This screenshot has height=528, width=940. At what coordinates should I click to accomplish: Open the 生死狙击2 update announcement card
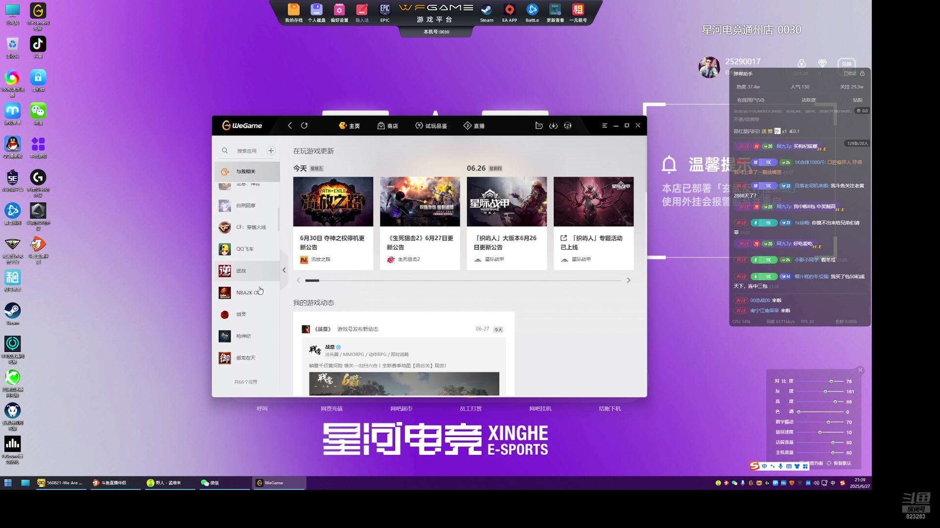[x=420, y=223]
